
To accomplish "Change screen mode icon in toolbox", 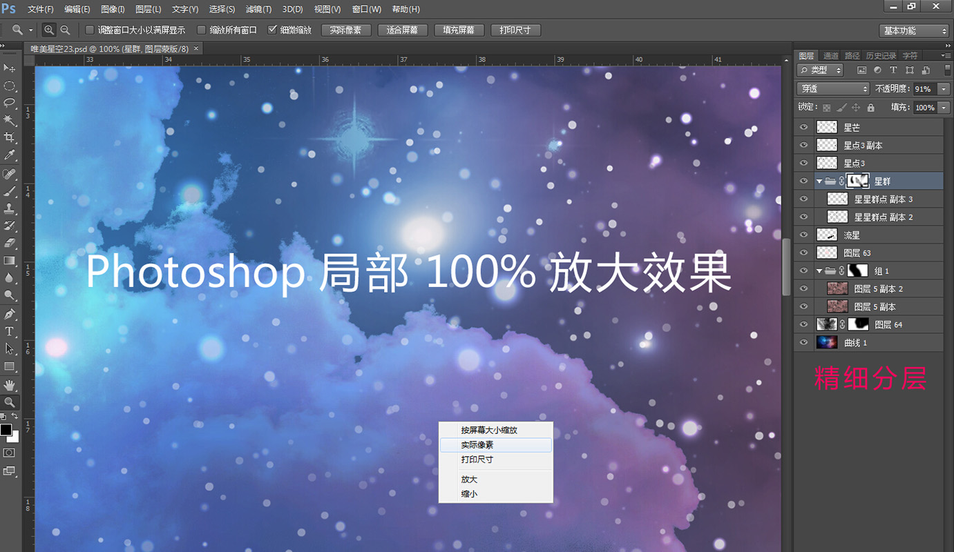I will pyautogui.click(x=10, y=471).
